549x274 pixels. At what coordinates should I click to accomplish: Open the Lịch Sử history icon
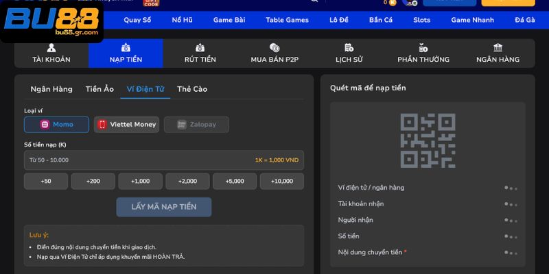tap(349, 48)
